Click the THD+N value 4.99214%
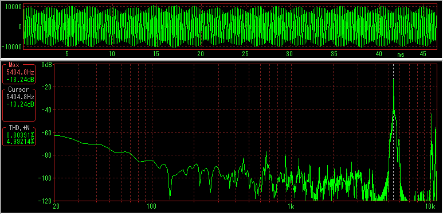This screenshot has height=215, width=443. pos(20,142)
